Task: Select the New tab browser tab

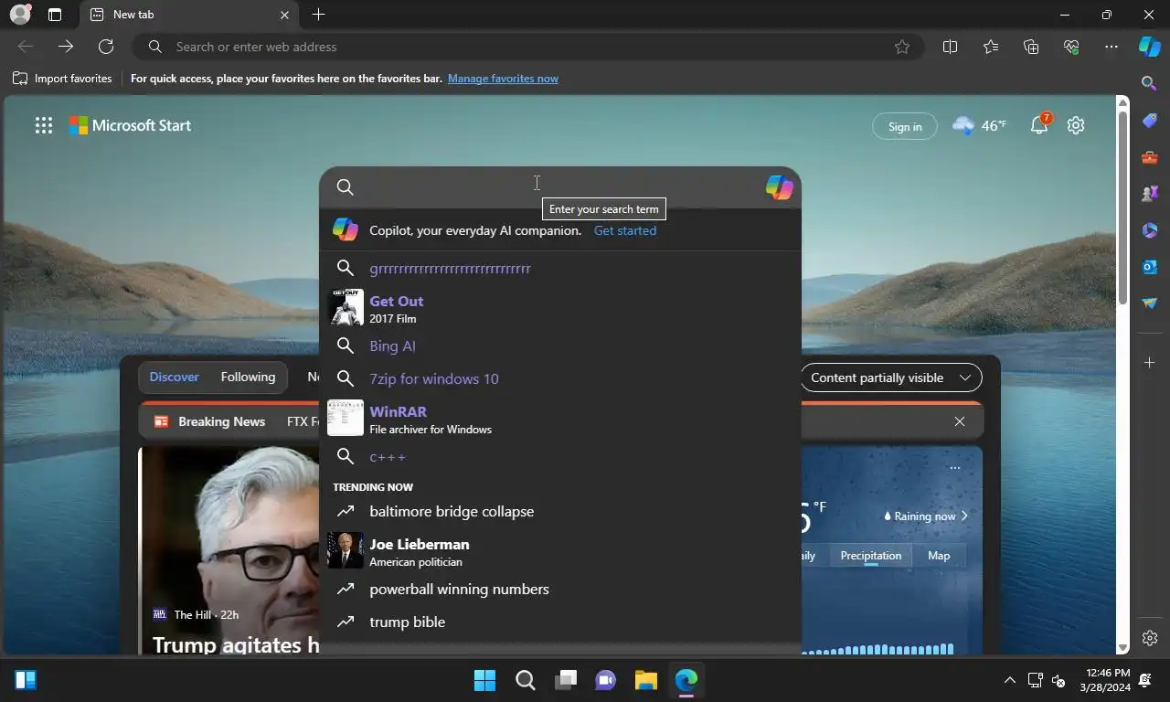Action: [x=187, y=15]
